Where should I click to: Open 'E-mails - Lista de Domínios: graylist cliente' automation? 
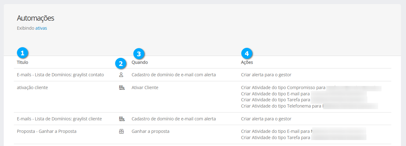59,119
